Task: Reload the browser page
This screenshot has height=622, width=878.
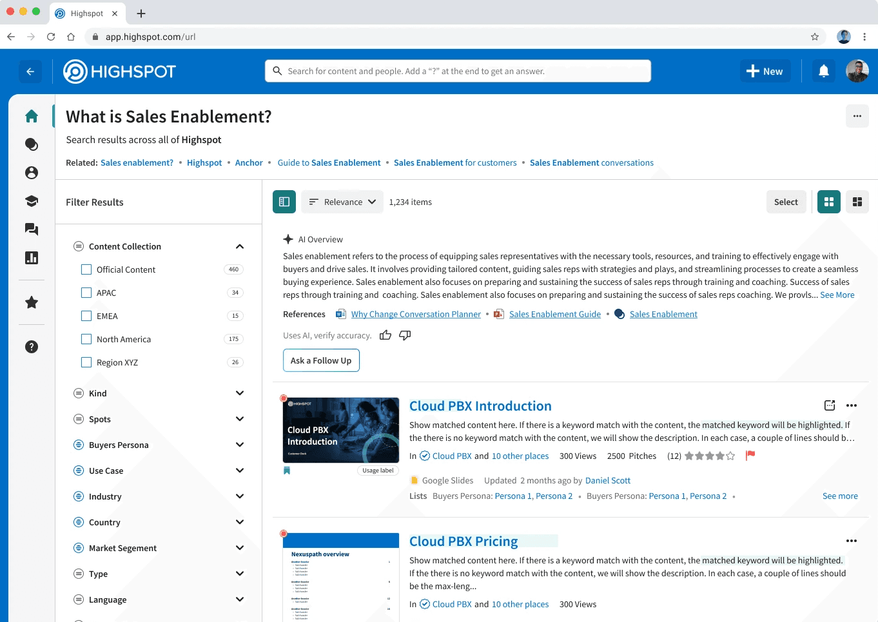Action: [51, 37]
